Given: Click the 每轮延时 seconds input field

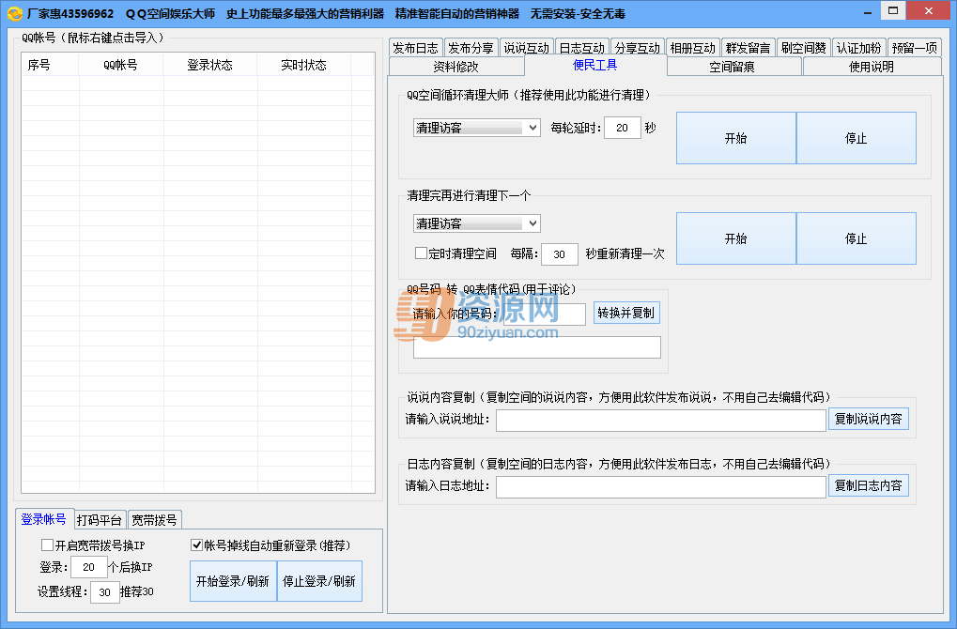Looking at the screenshot, I should (x=623, y=128).
